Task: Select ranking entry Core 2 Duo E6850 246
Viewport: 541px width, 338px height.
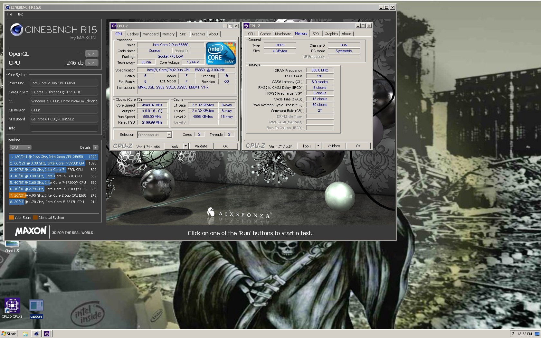Action: click(x=53, y=195)
